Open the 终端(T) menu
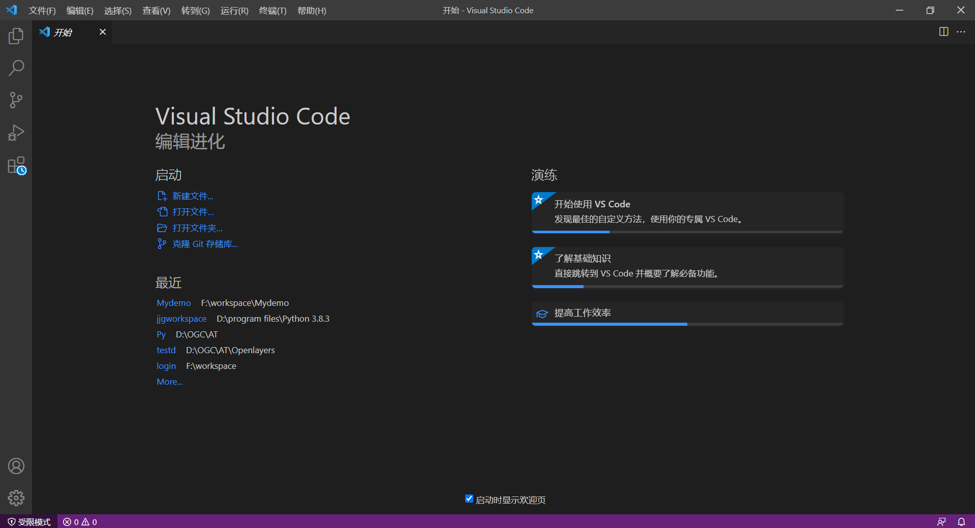The width and height of the screenshot is (975, 528). tap(273, 11)
